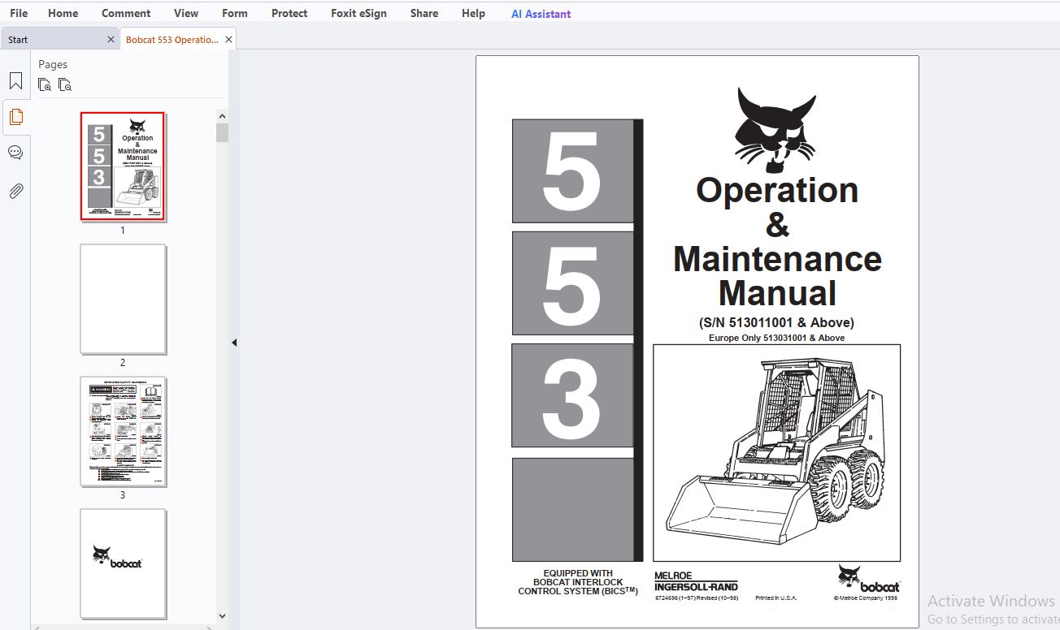
Task: Click the enlarge page thumbnails icon
Action: pos(45,84)
